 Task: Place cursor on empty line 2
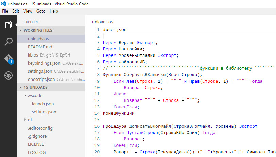click(189, 36)
